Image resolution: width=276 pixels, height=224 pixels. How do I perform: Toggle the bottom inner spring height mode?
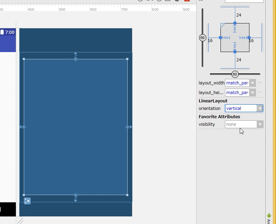pyautogui.click(x=235, y=46)
